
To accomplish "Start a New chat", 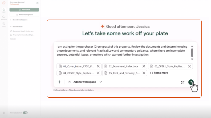I will 24,10.
